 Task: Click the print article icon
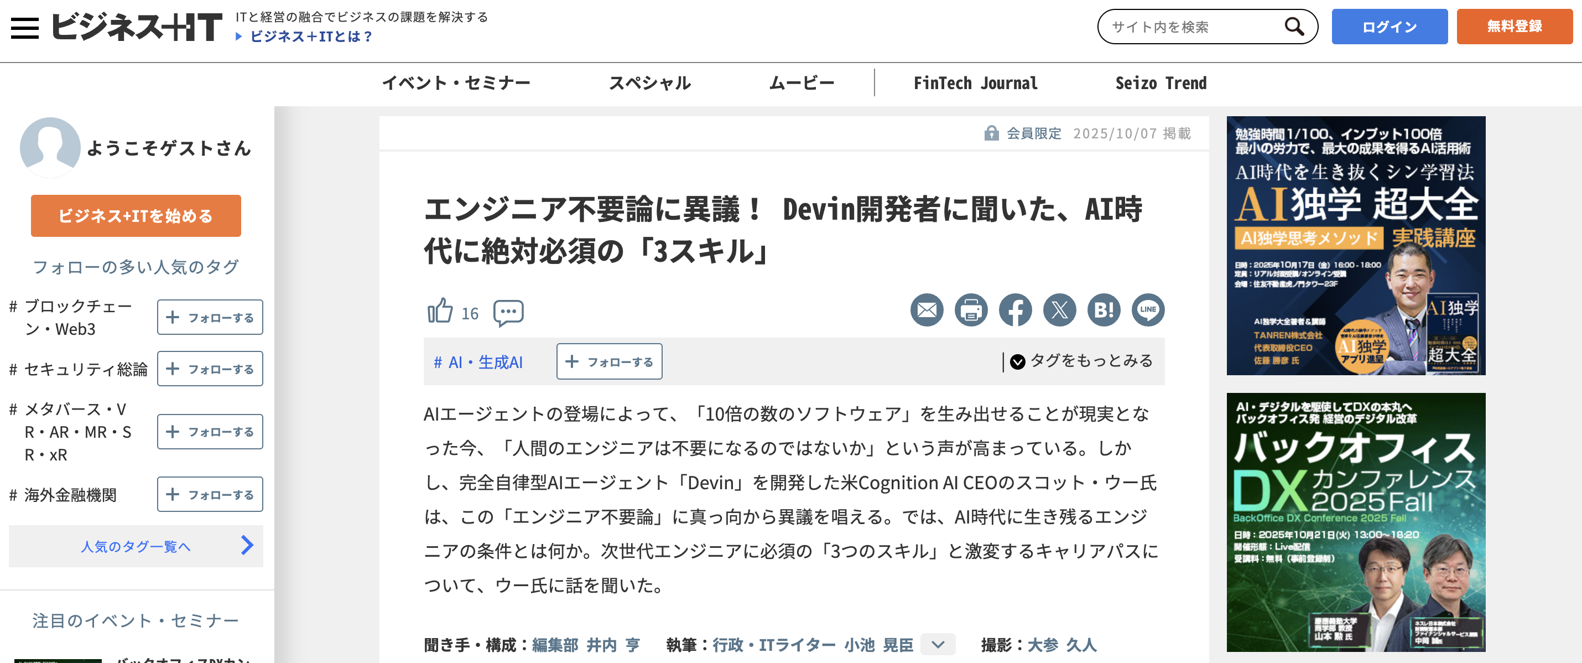click(970, 310)
